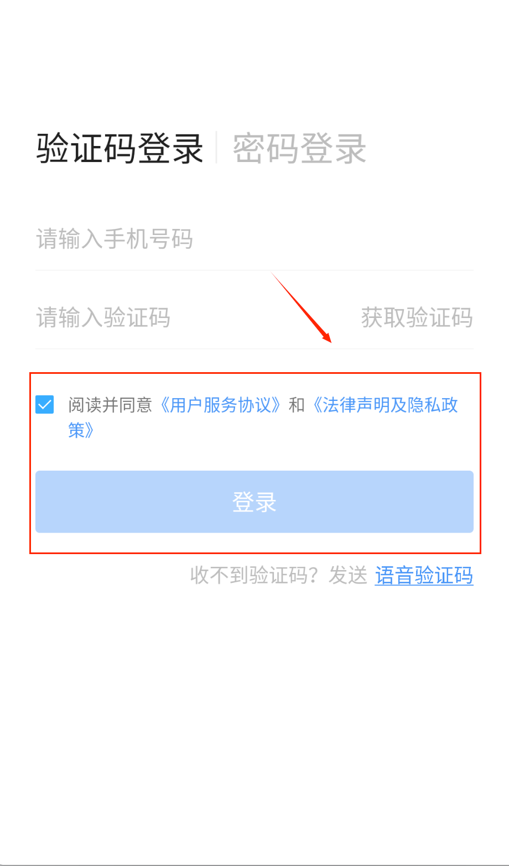This screenshot has width=509, height=866.
Task: Click the underline below phone number field
Action: pos(254,270)
